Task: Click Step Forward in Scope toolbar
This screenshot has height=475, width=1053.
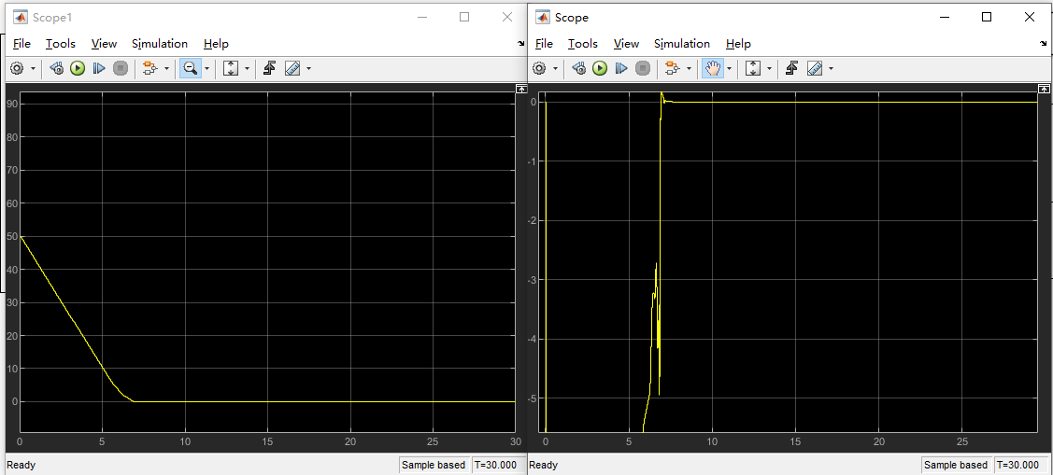Action: click(x=621, y=68)
